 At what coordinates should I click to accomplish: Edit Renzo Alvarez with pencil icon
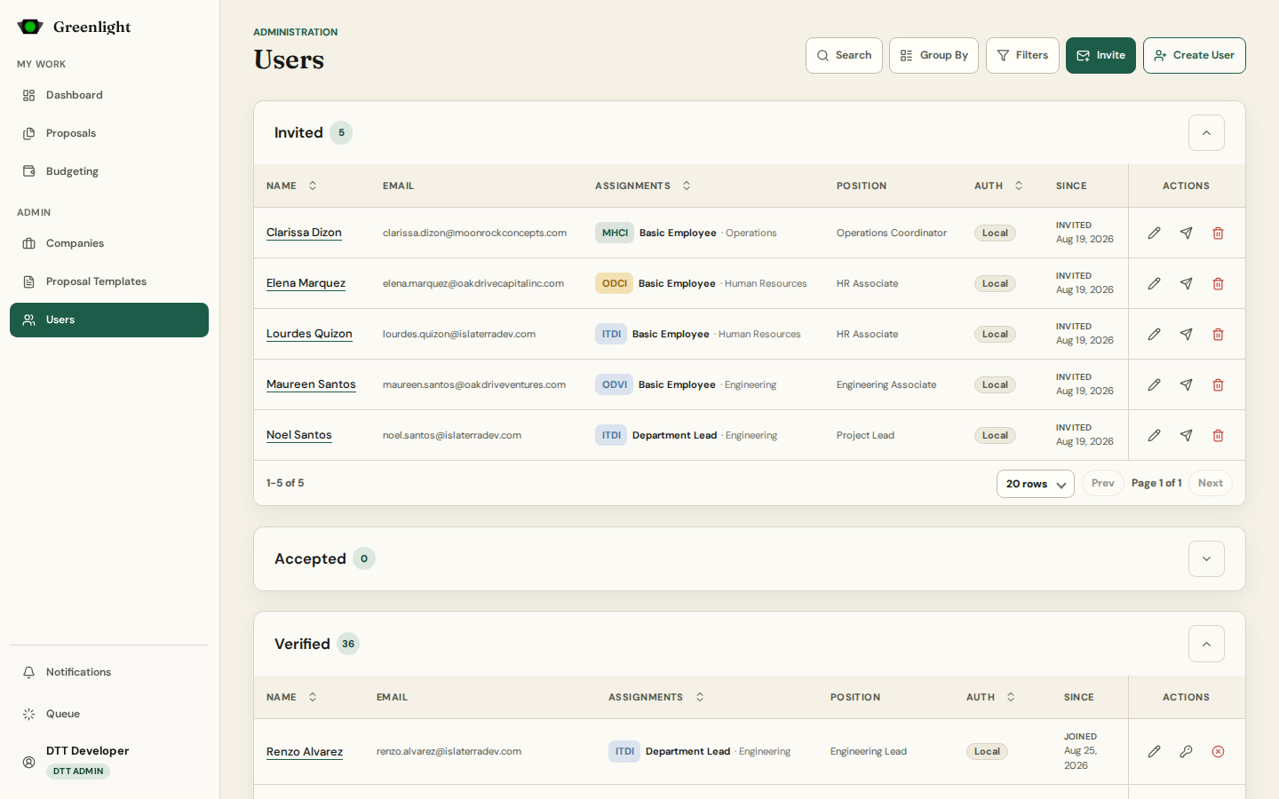click(1154, 751)
